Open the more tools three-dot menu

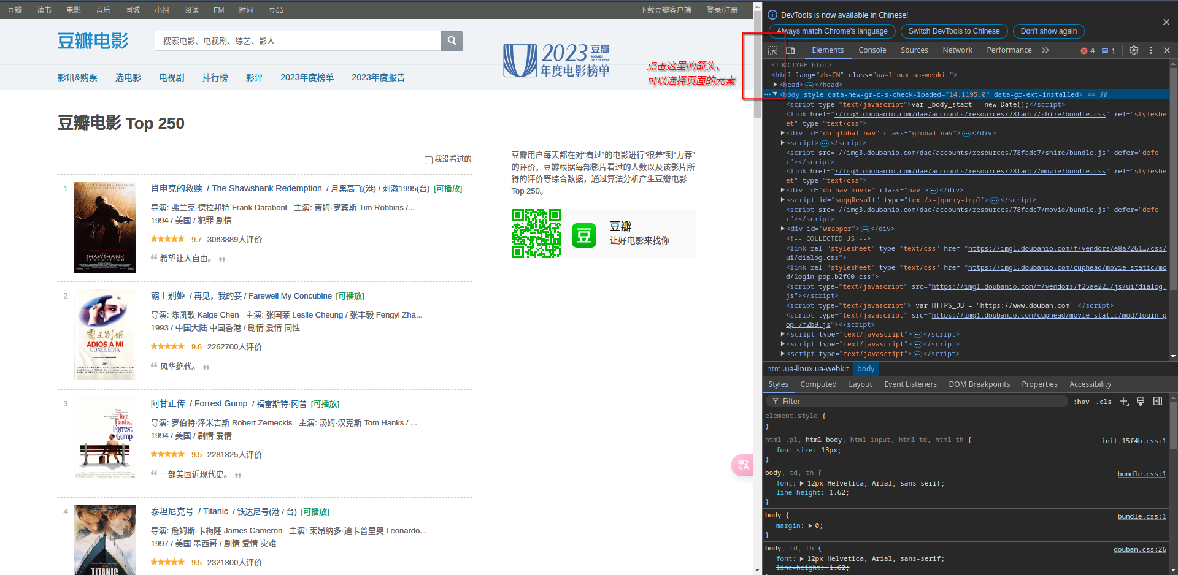pos(1151,50)
